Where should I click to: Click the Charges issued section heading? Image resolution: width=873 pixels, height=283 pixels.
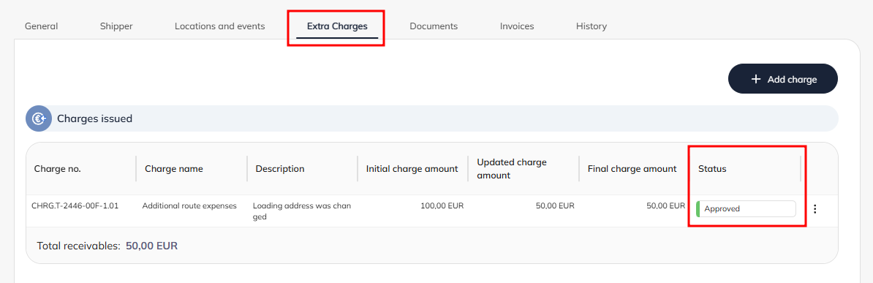pyautogui.click(x=94, y=118)
